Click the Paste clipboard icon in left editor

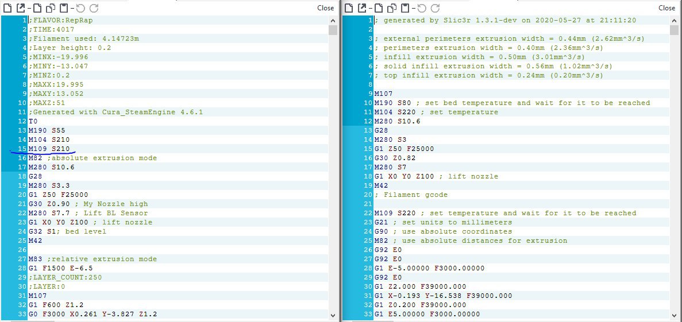click(64, 8)
